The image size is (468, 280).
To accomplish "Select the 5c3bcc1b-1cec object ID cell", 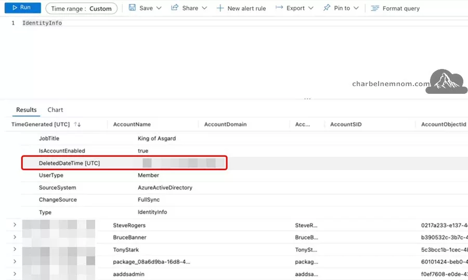I will coord(444,249).
